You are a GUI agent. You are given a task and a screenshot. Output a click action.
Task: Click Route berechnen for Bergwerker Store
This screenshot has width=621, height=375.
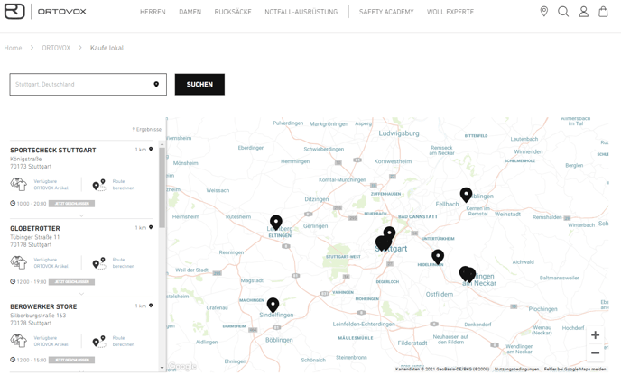click(x=123, y=342)
